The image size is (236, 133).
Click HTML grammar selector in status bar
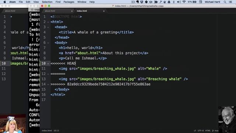(208, 130)
